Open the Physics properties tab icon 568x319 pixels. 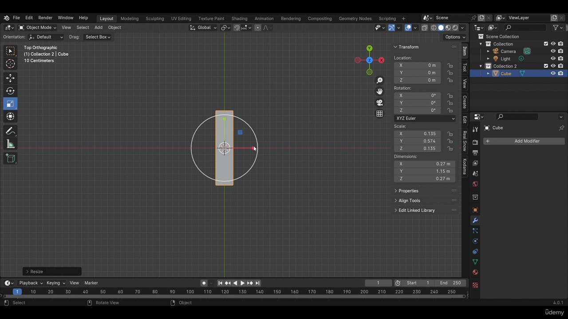(475, 241)
